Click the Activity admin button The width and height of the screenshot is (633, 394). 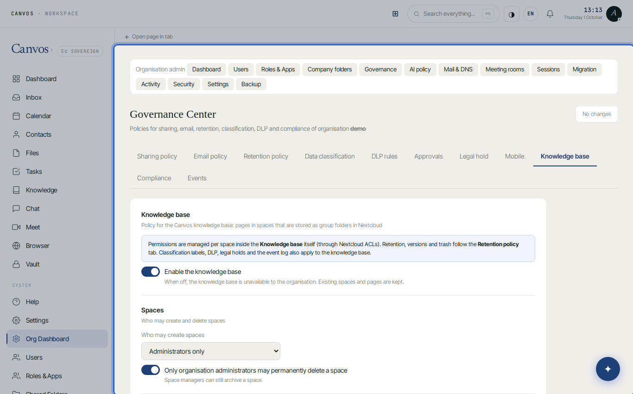[151, 84]
